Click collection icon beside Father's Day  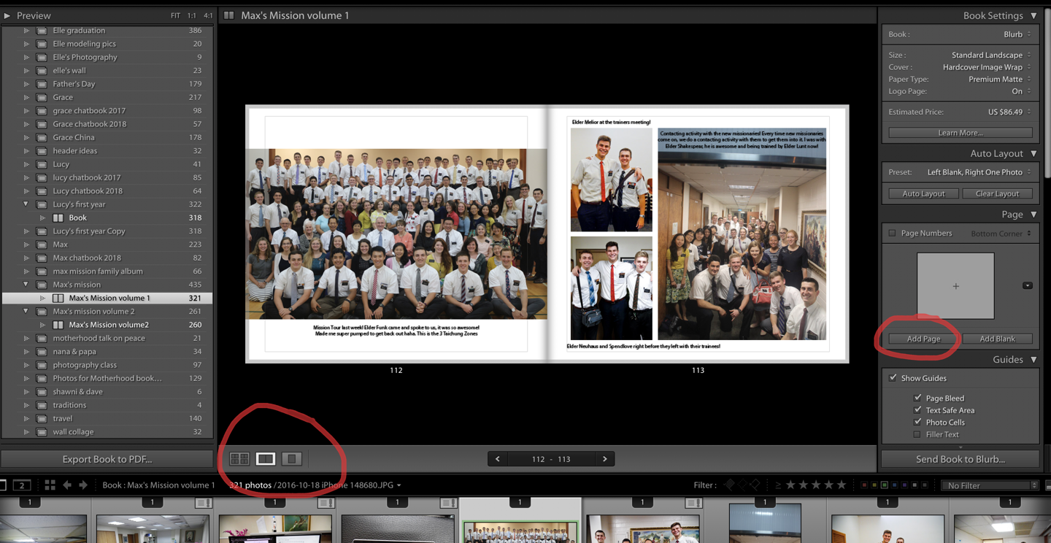click(x=42, y=84)
